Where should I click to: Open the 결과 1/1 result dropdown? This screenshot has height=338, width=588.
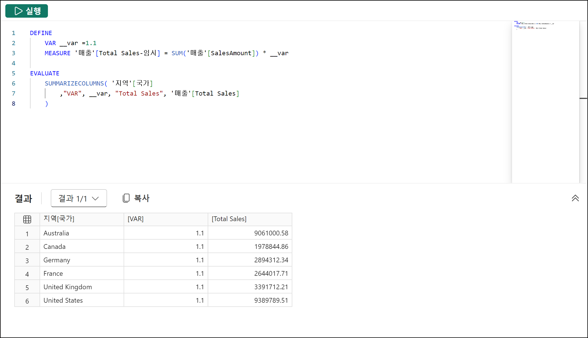click(x=78, y=198)
